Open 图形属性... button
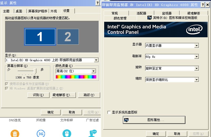 point(154,120)
